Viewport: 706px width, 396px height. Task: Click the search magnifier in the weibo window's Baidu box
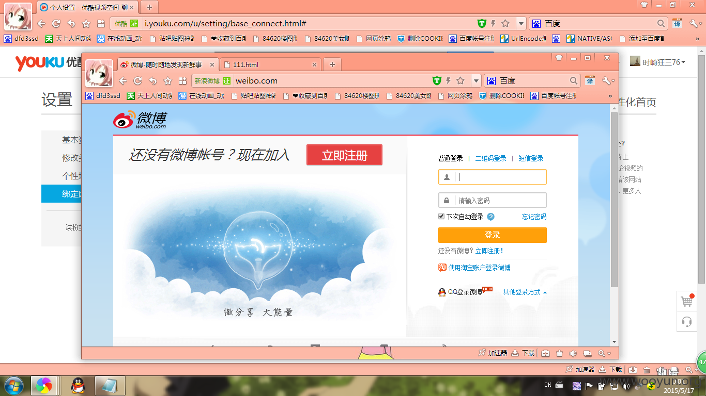click(574, 80)
